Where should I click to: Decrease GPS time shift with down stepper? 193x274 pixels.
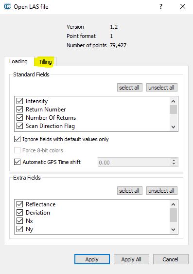pyautogui.click(x=174, y=164)
